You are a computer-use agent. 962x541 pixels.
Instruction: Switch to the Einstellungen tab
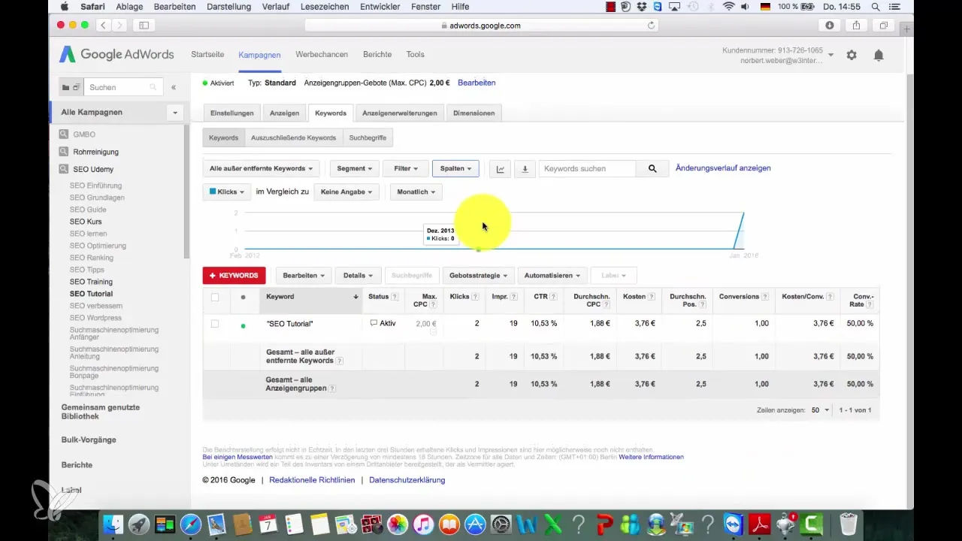232,113
